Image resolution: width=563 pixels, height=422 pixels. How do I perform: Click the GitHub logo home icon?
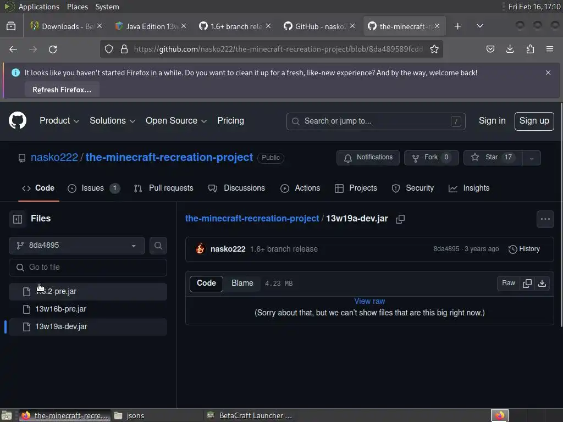17,120
